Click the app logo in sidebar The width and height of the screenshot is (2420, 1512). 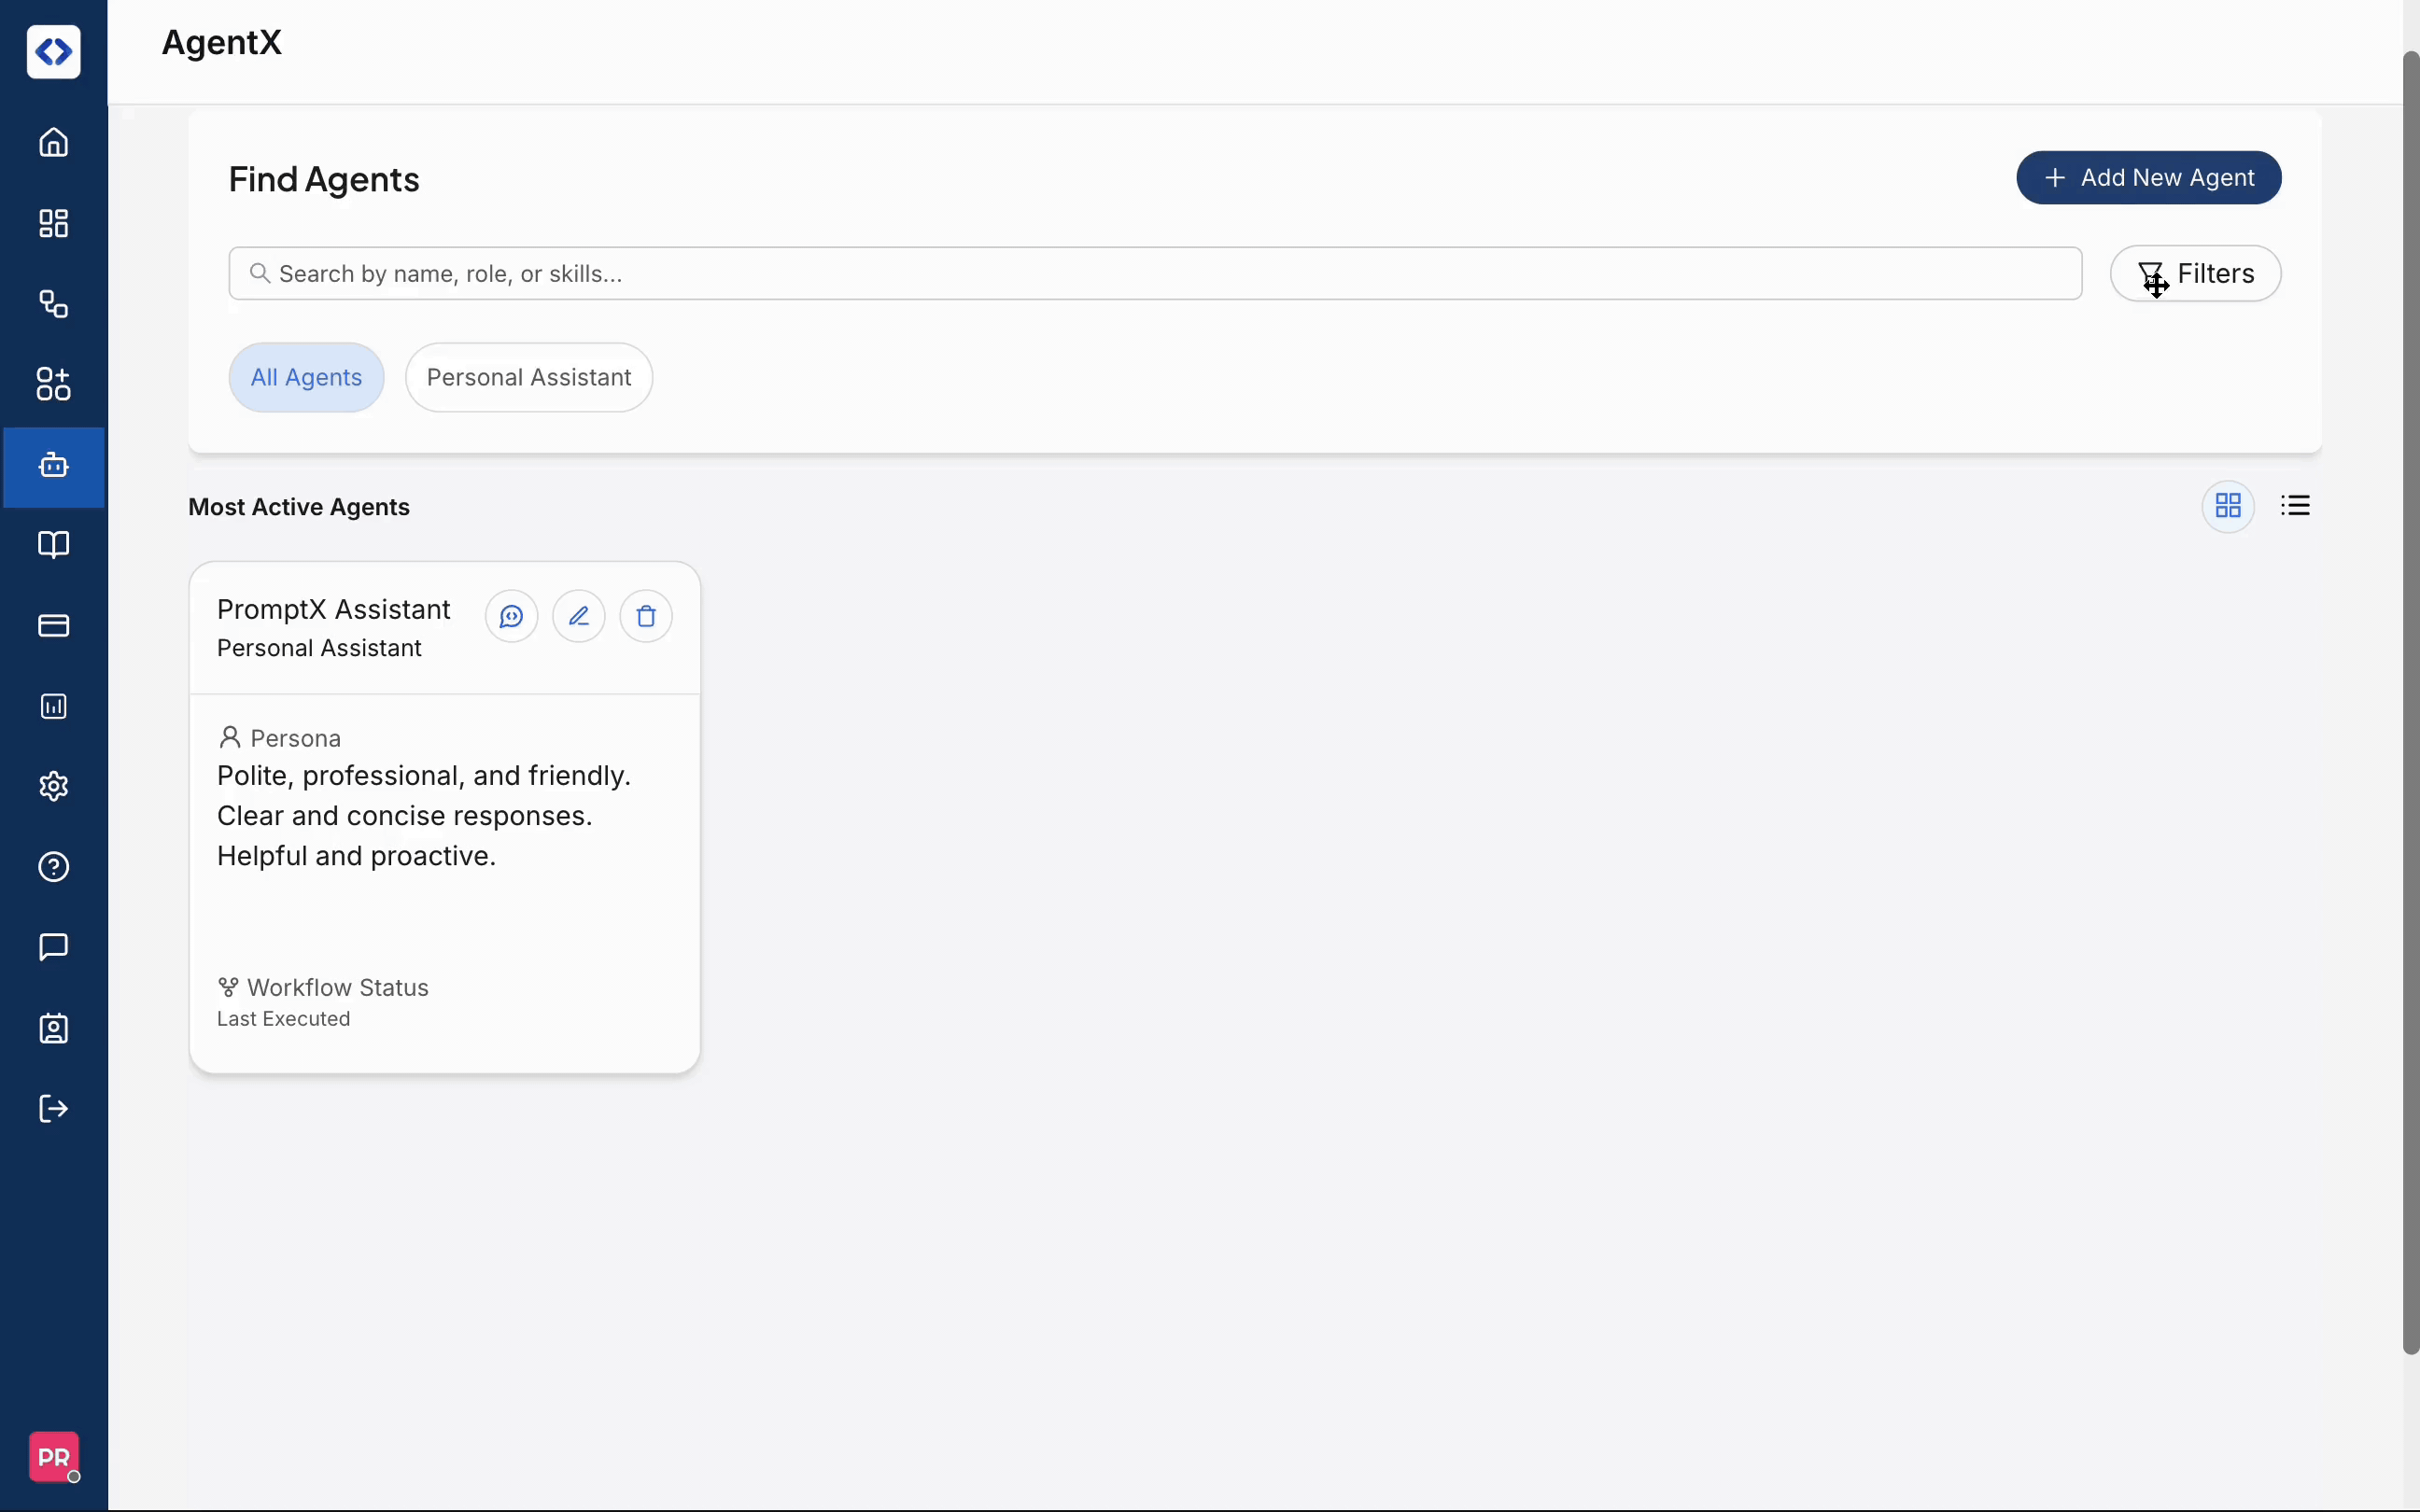click(53, 52)
